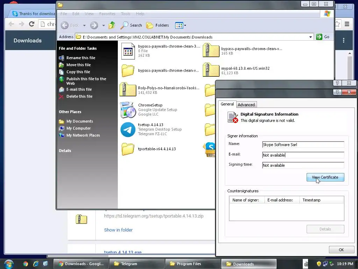Click the View Certificate button
The width and height of the screenshot is (358, 269).
click(x=325, y=177)
